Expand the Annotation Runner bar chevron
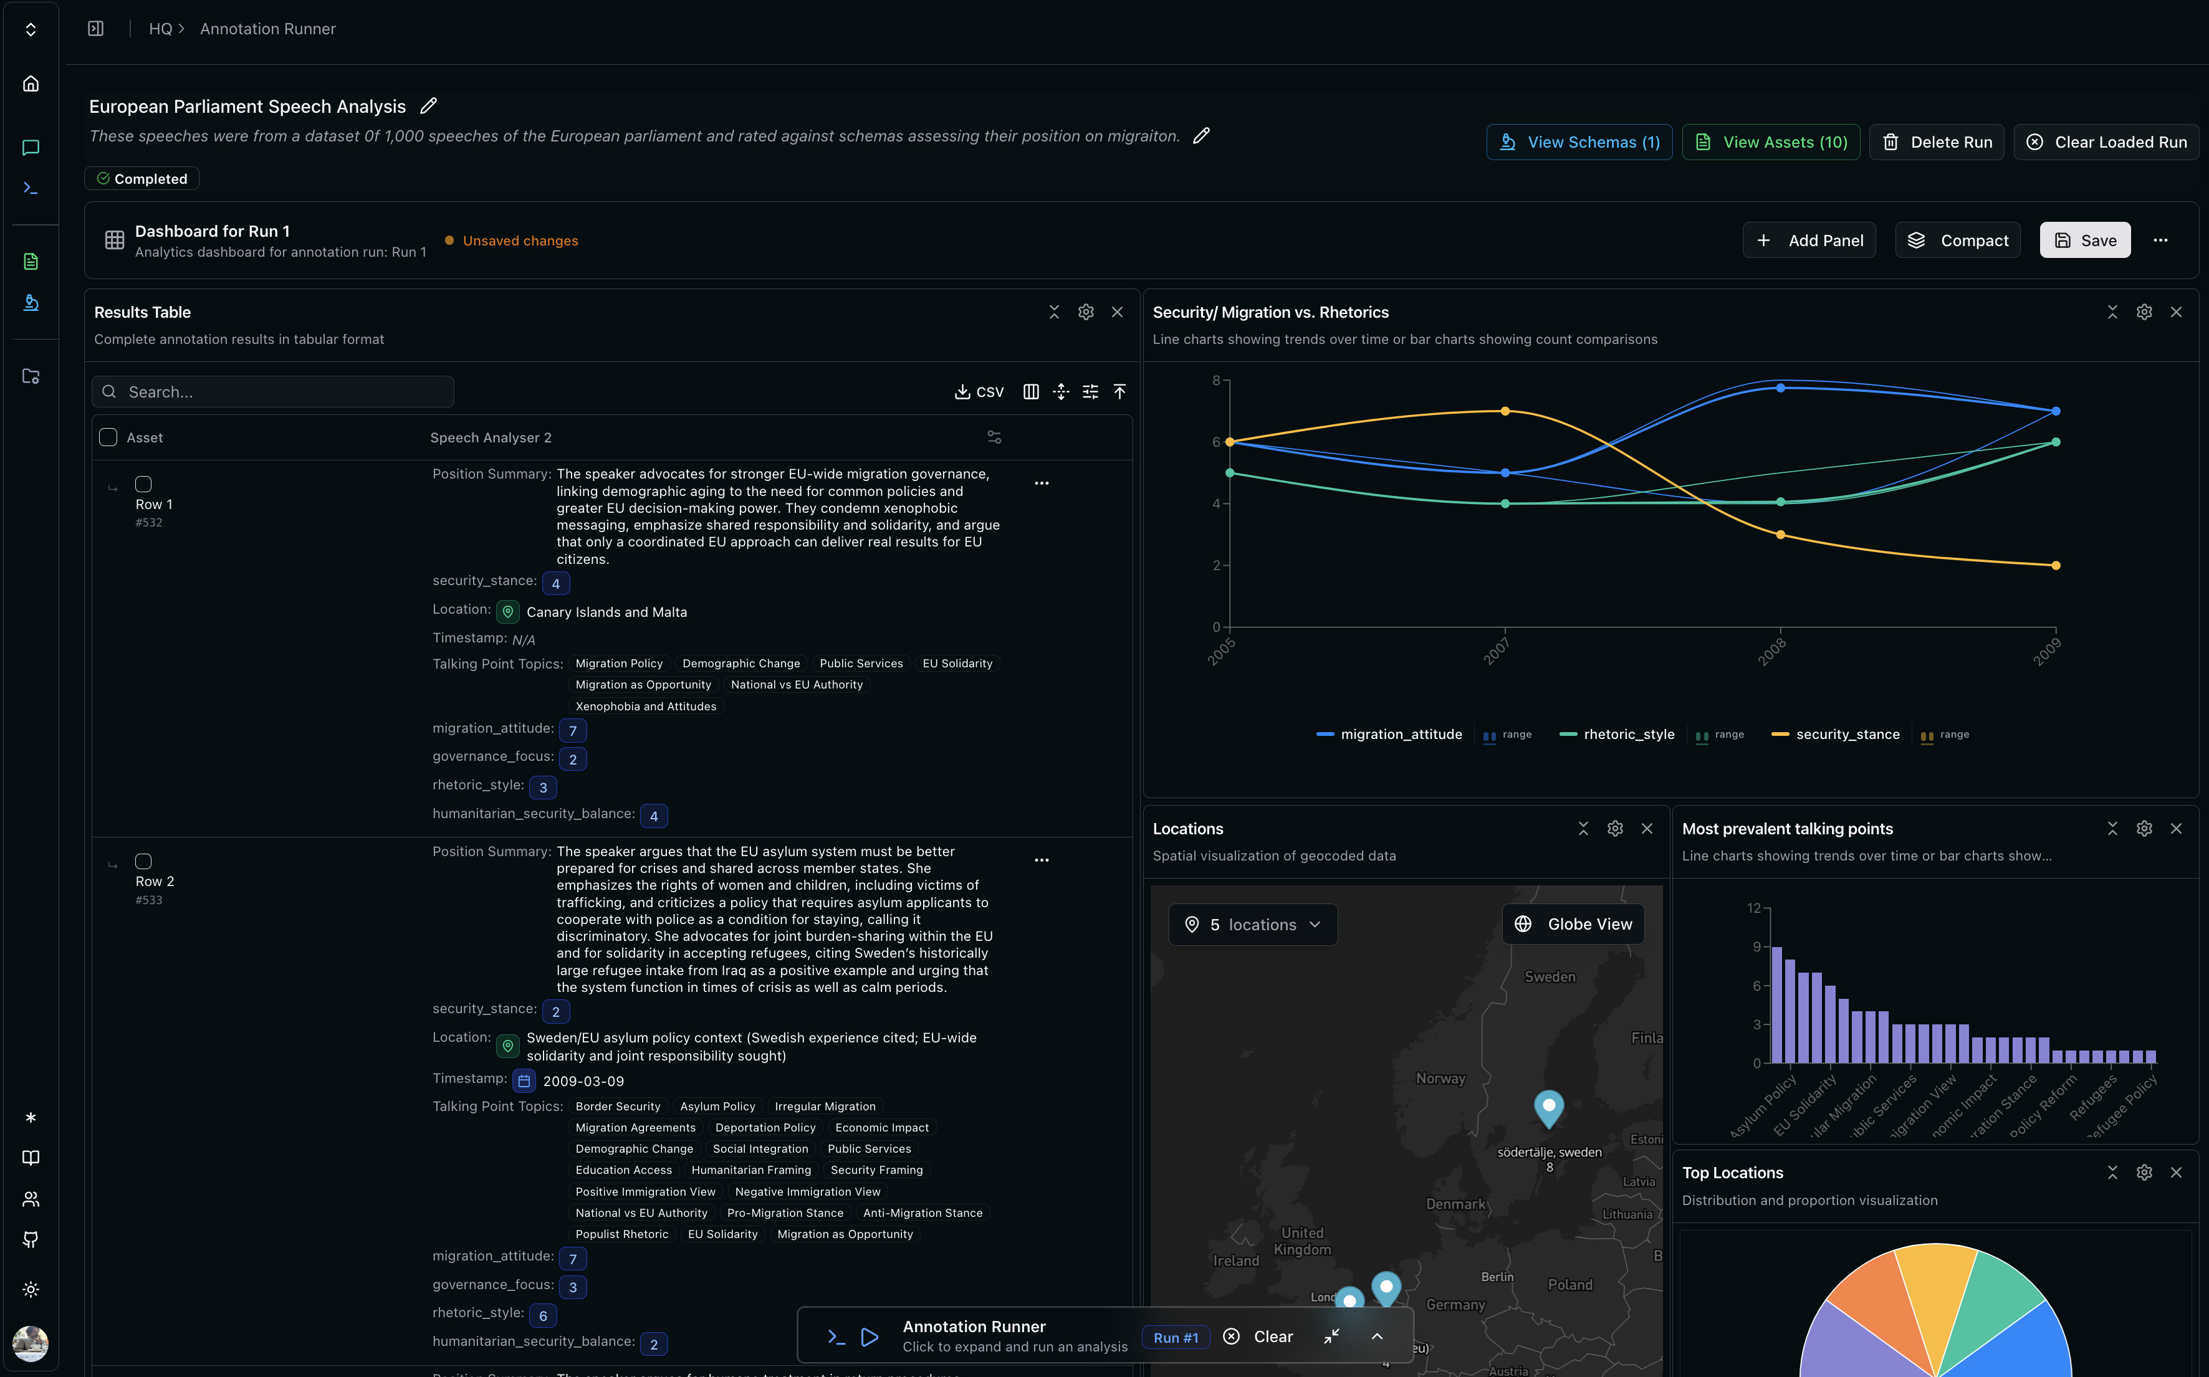The width and height of the screenshot is (2209, 1377). [1376, 1336]
